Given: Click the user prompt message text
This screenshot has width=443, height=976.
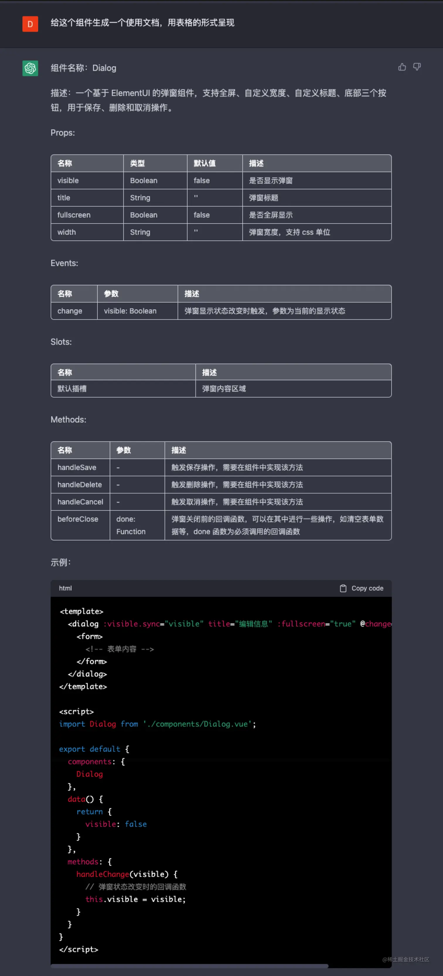Looking at the screenshot, I should (142, 23).
